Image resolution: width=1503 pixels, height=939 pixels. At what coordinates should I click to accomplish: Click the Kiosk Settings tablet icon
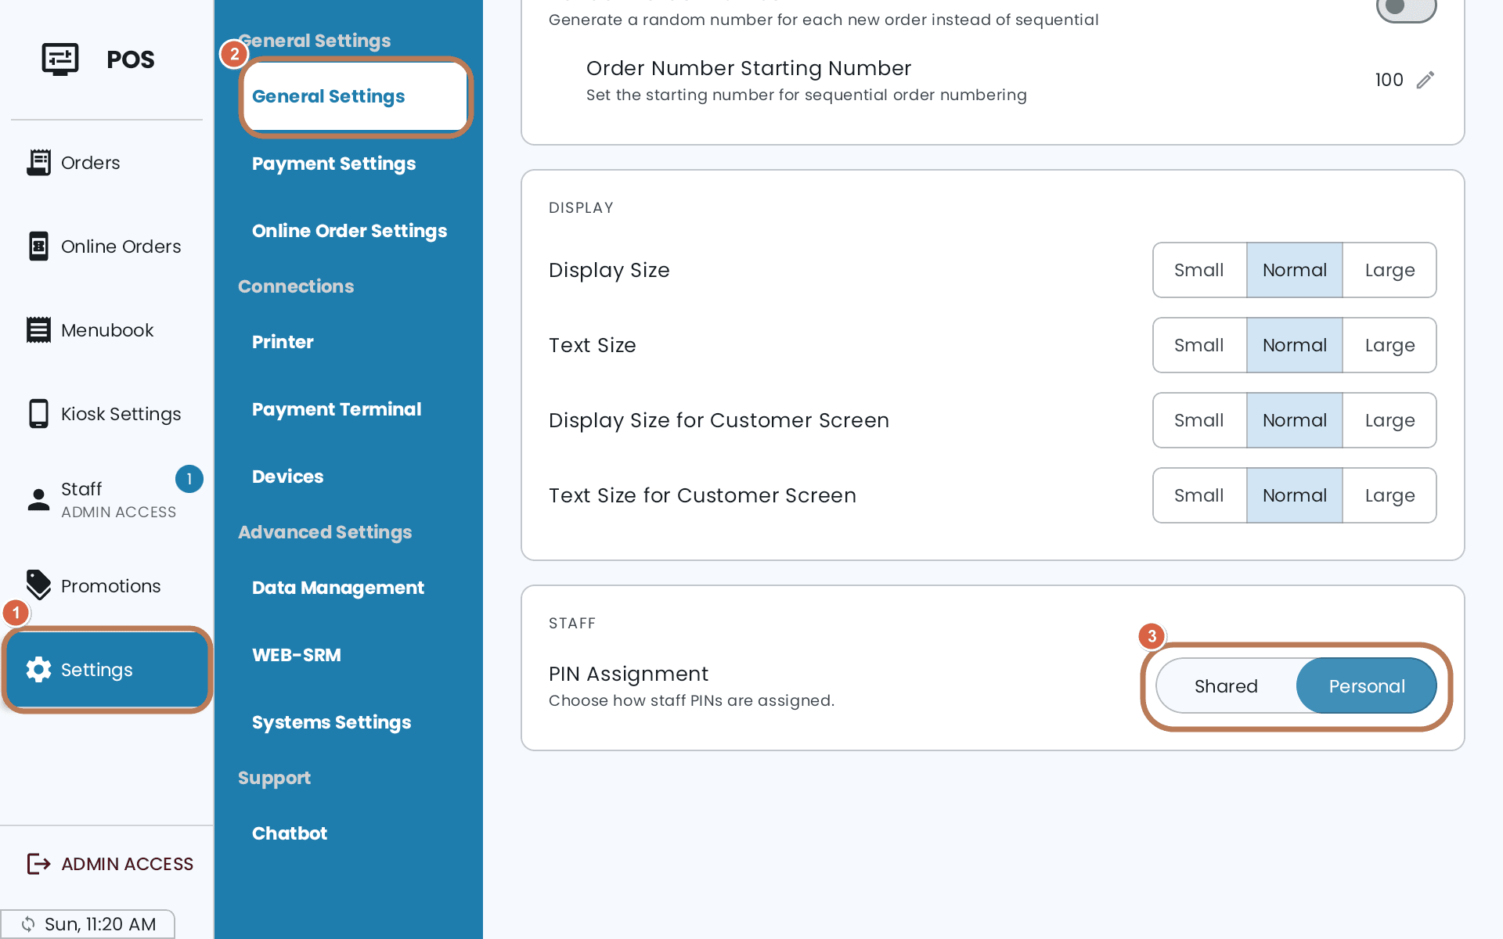click(x=38, y=414)
